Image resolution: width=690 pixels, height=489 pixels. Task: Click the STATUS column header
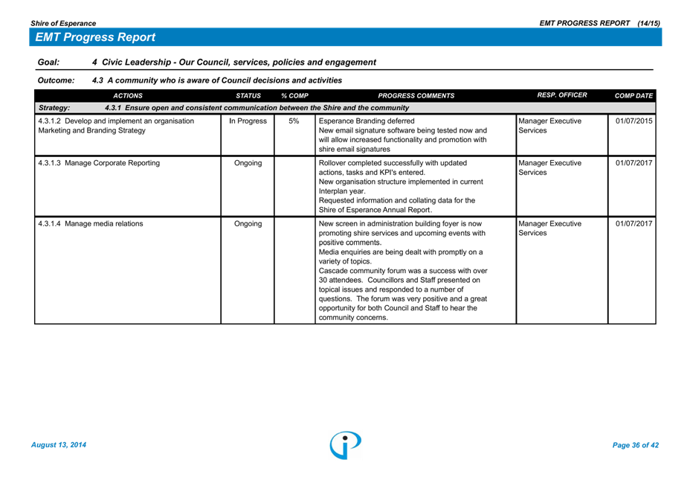click(248, 95)
